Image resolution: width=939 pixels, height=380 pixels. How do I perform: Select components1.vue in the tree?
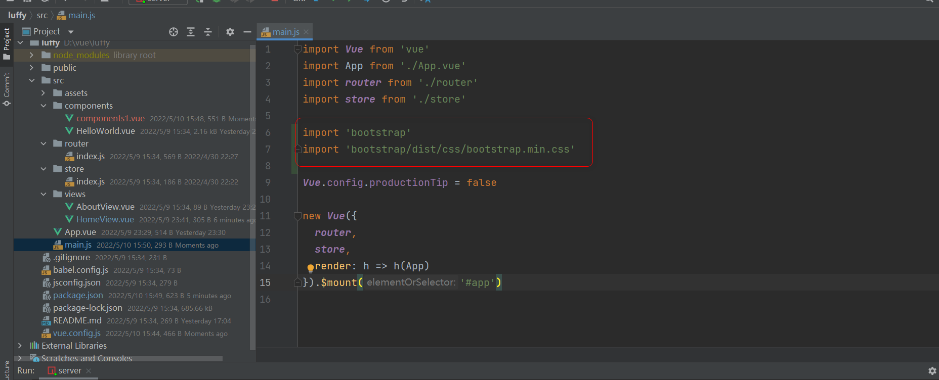point(110,118)
